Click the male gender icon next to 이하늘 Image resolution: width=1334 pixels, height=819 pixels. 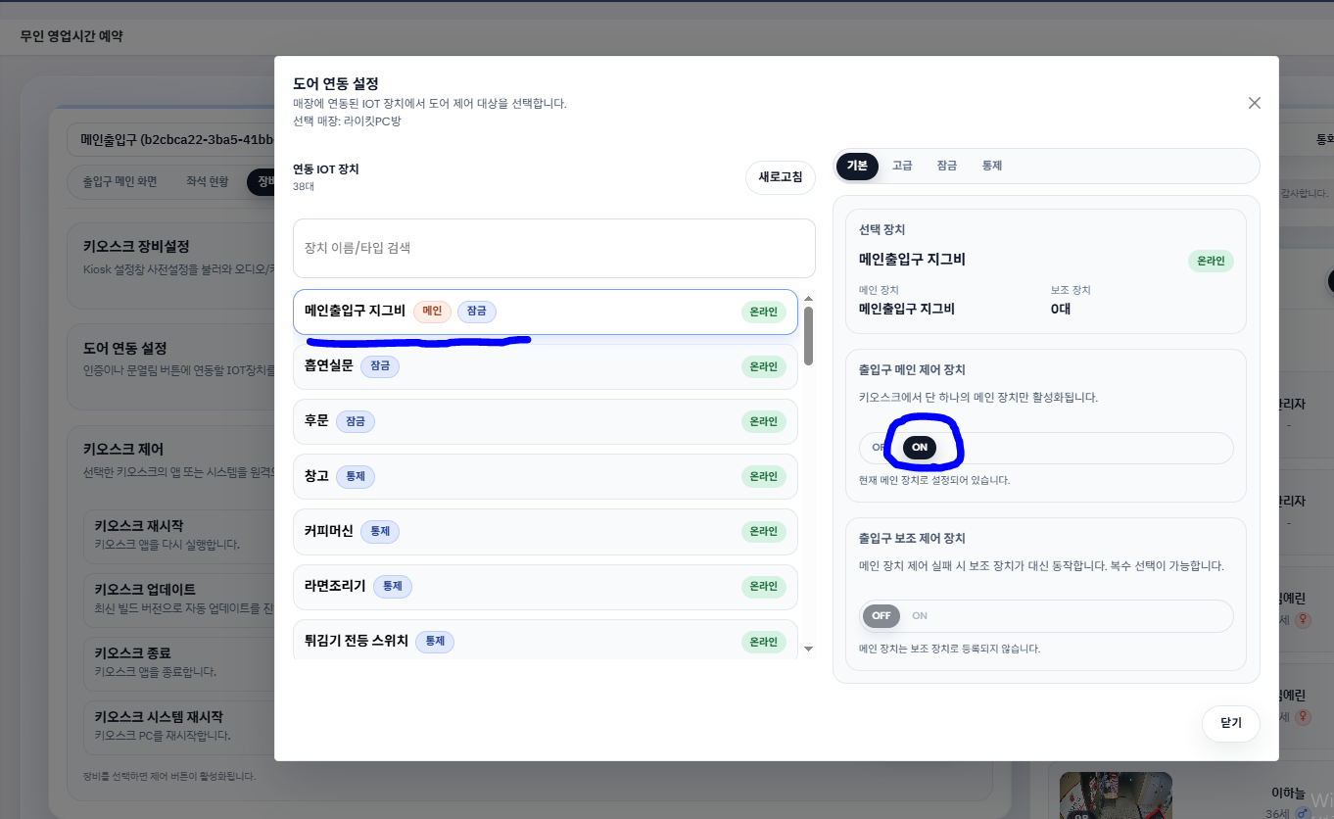pyautogui.click(x=1302, y=813)
